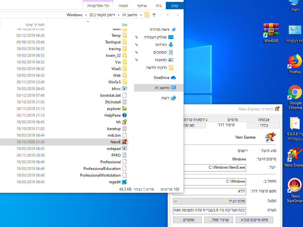Click the Quick access star icon
303x227 pixels.
tap(174, 29)
